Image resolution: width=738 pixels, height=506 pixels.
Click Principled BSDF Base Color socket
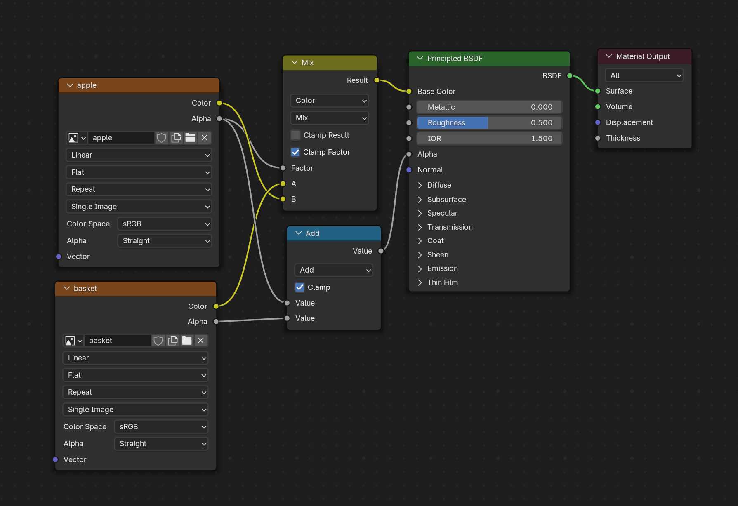pos(409,92)
